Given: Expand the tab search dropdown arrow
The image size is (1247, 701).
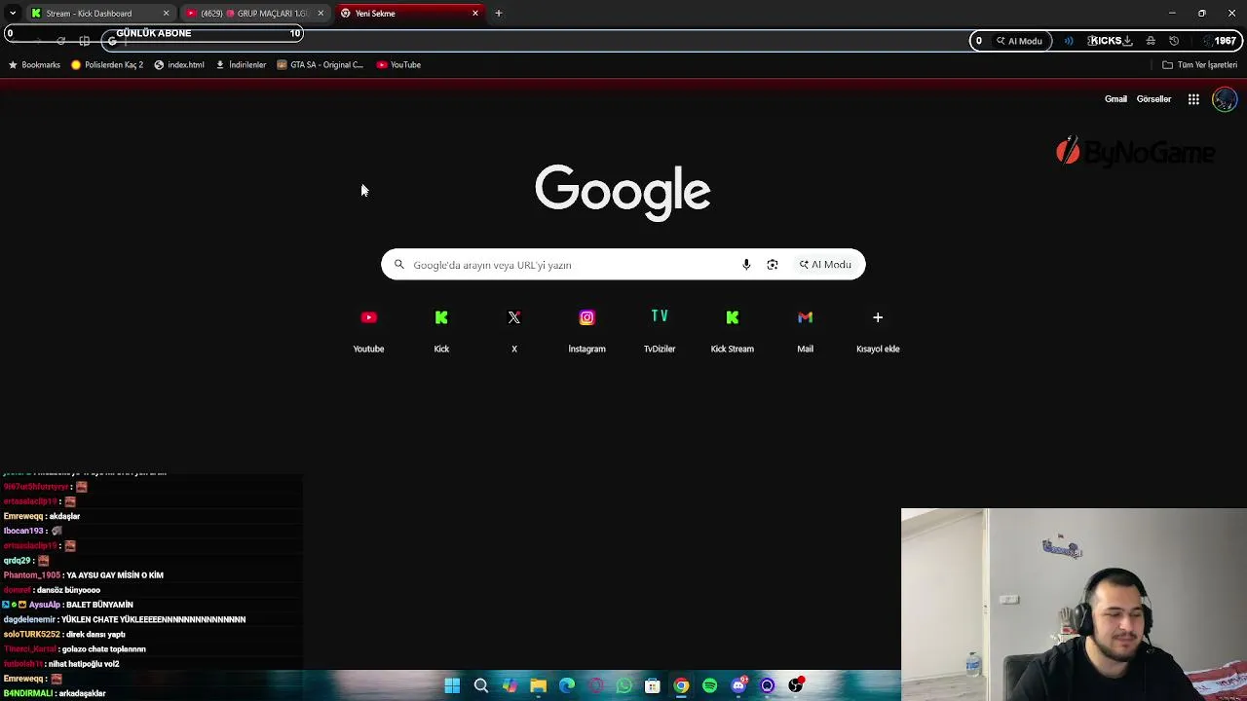Looking at the screenshot, I should click(x=13, y=14).
